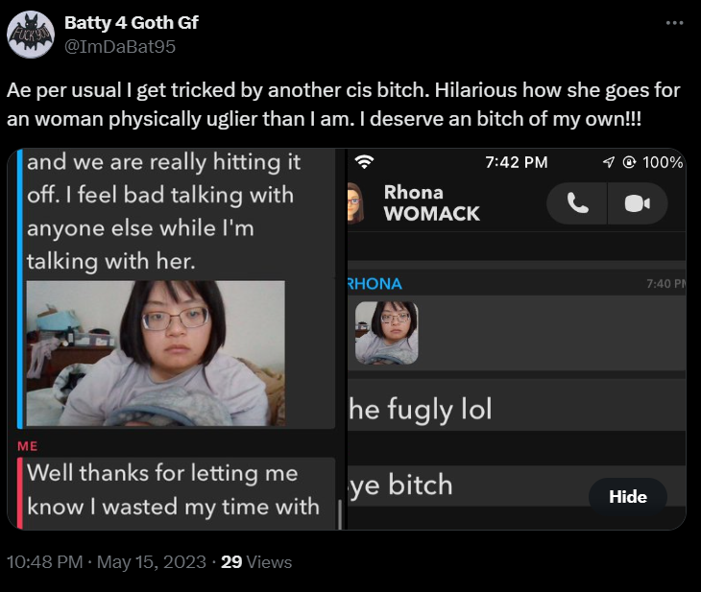Open the @ImDaBat95 handle link
Viewport: 701px width, 592px height.
pyautogui.click(x=120, y=46)
